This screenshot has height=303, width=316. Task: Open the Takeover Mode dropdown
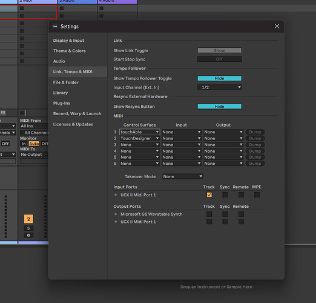click(183, 176)
